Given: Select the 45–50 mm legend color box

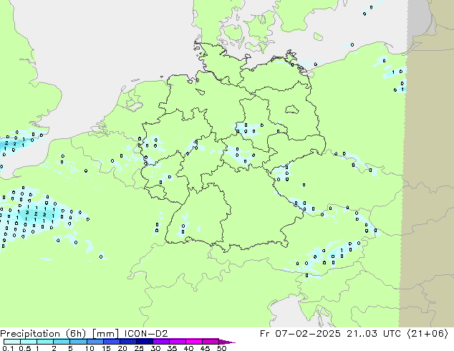Looking at the screenshot, I should click(211, 342).
